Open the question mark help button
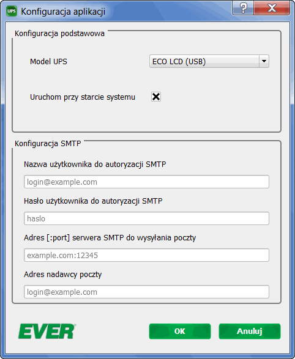This screenshot has height=359, width=295. click(x=243, y=8)
